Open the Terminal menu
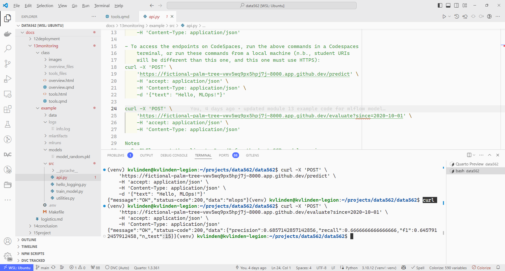505x271 pixels. (102, 6)
